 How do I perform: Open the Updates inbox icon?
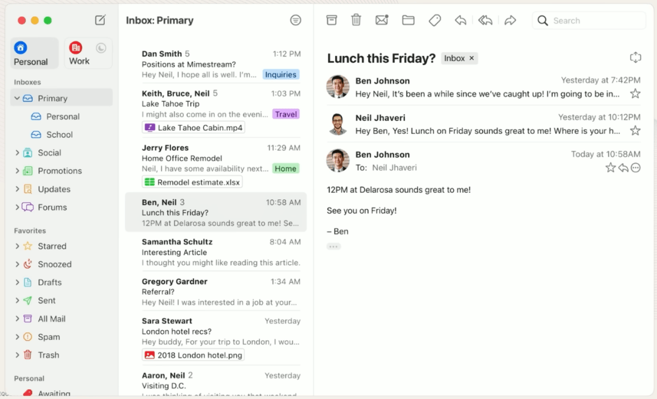(x=27, y=189)
